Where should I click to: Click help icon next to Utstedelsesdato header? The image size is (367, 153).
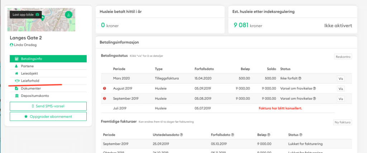tap(182, 135)
